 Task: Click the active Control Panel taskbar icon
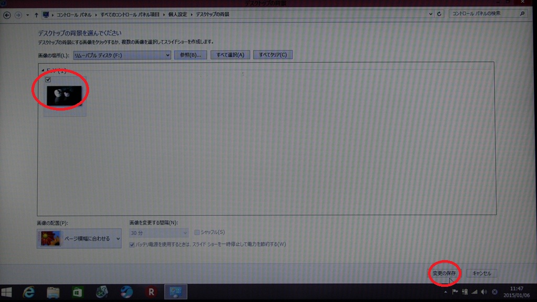point(176,292)
